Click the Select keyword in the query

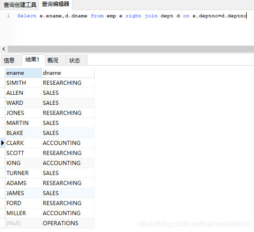coord(27,16)
